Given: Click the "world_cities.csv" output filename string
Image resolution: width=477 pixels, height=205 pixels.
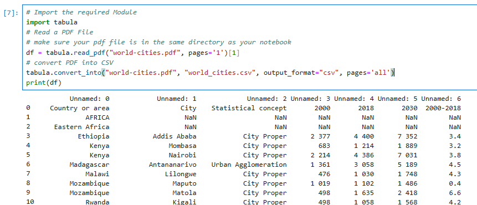Looking at the screenshot, I should pos(220,73).
